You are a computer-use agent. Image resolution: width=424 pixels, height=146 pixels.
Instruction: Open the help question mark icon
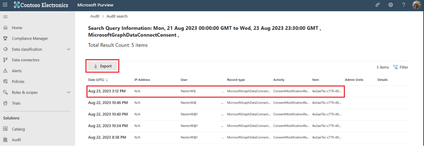404,5
